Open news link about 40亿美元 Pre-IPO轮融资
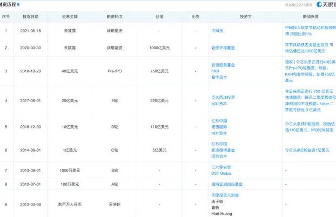The height and width of the screenshot is (217, 336). click(x=310, y=71)
